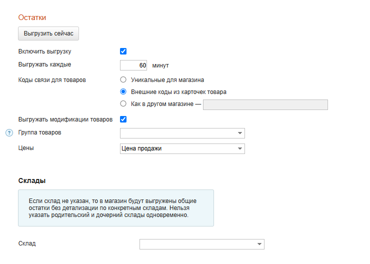Toggle the Включить выгрузку checkbox
This screenshot has height=264, width=370.
click(x=123, y=51)
